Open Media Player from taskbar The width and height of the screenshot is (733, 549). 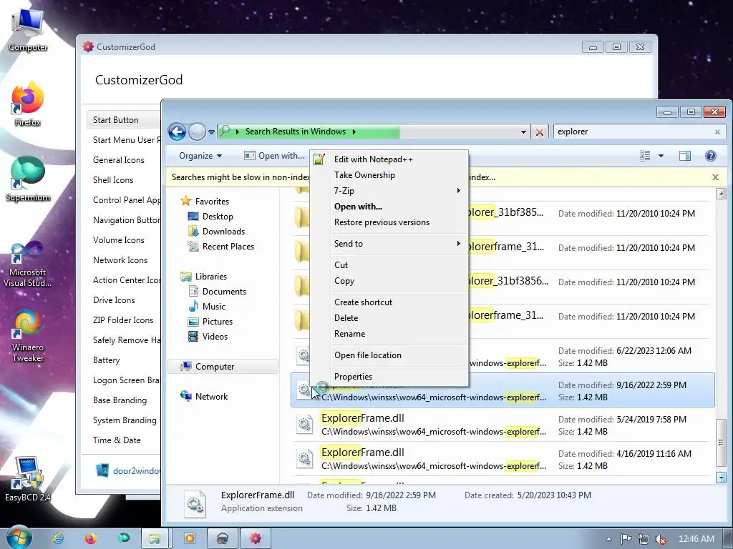pyautogui.click(x=189, y=538)
